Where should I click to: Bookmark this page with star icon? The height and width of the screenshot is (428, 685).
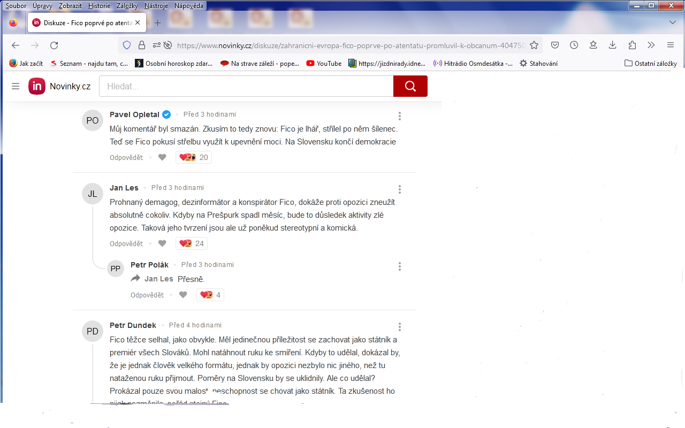[x=534, y=45]
